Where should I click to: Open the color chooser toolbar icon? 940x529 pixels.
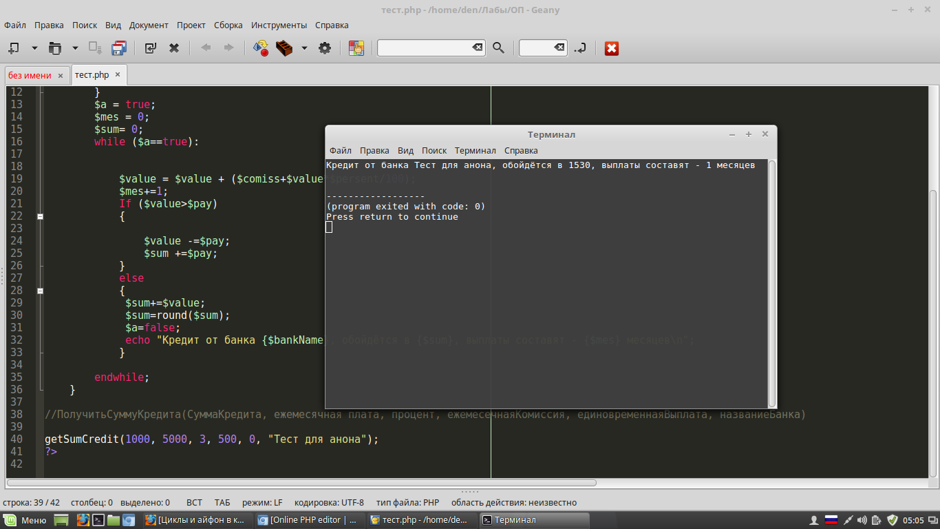point(356,48)
